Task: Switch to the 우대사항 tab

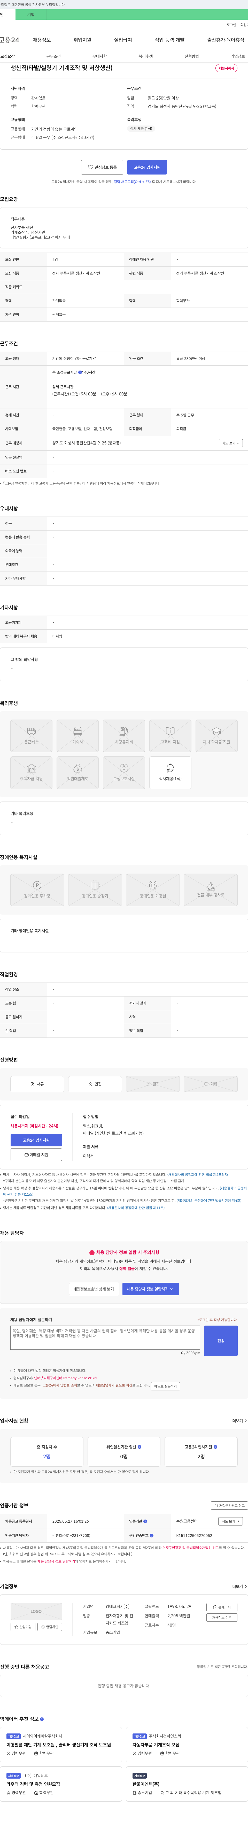Action: click(x=100, y=56)
